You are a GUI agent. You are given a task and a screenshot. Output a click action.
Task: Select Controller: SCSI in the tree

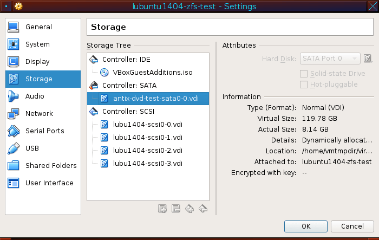pos(148,112)
